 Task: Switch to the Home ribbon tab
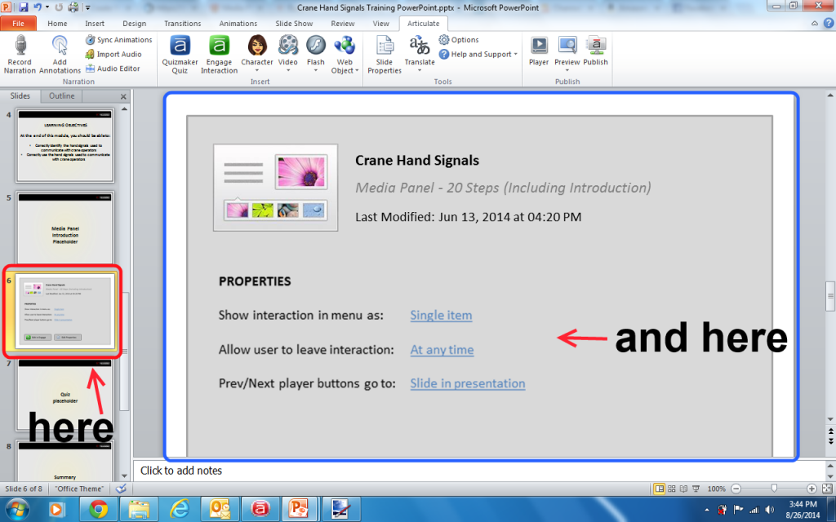pos(57,24)
